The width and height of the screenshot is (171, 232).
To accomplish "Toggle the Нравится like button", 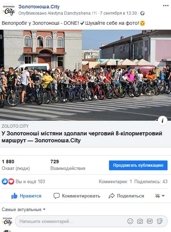I will pyautogui.click(x=26, y=196).
